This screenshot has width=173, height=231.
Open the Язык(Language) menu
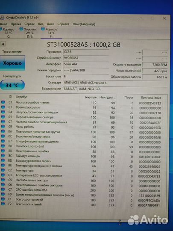(x=84, y=24)
